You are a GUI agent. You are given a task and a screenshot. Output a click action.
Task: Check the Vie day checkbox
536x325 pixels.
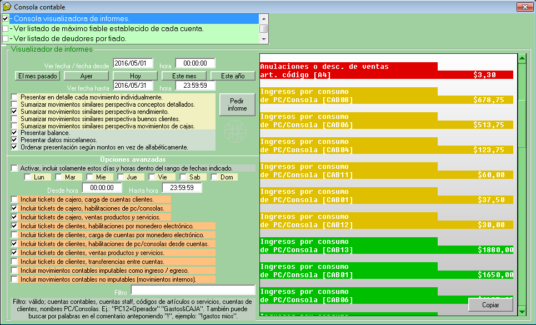click(x=152, y=177)
